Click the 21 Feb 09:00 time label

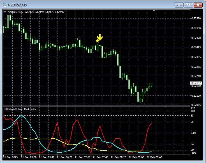coord(136,157)
